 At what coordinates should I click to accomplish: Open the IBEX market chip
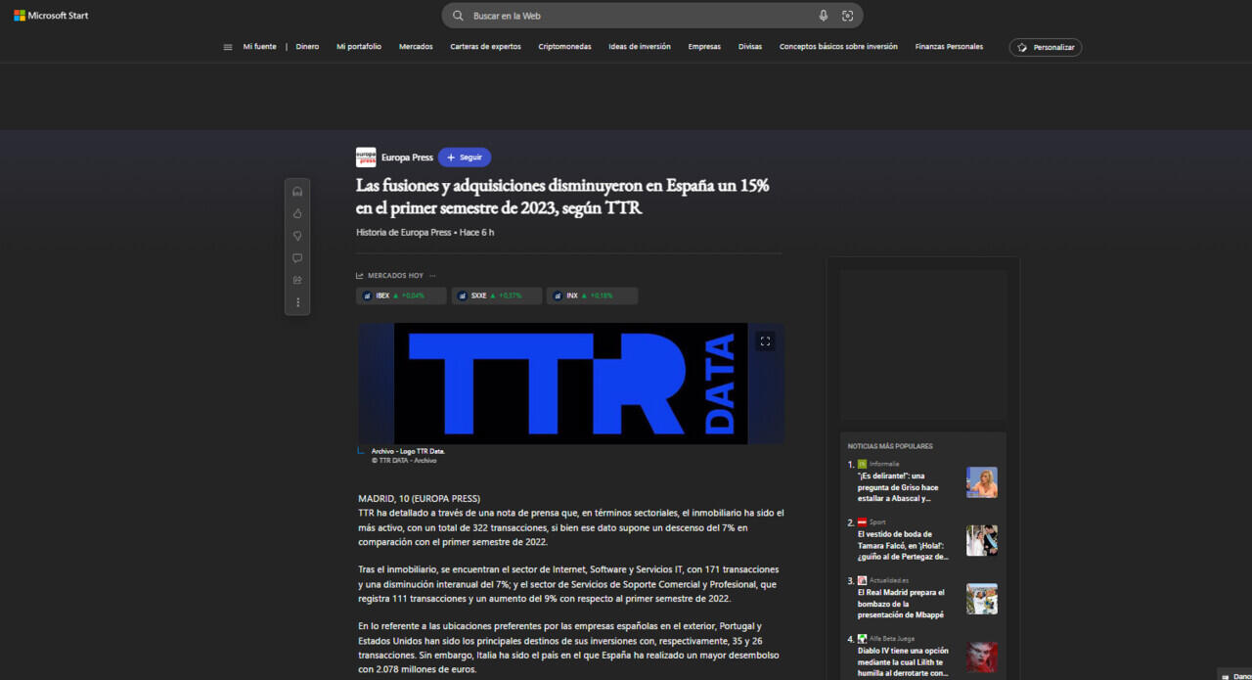401,295
